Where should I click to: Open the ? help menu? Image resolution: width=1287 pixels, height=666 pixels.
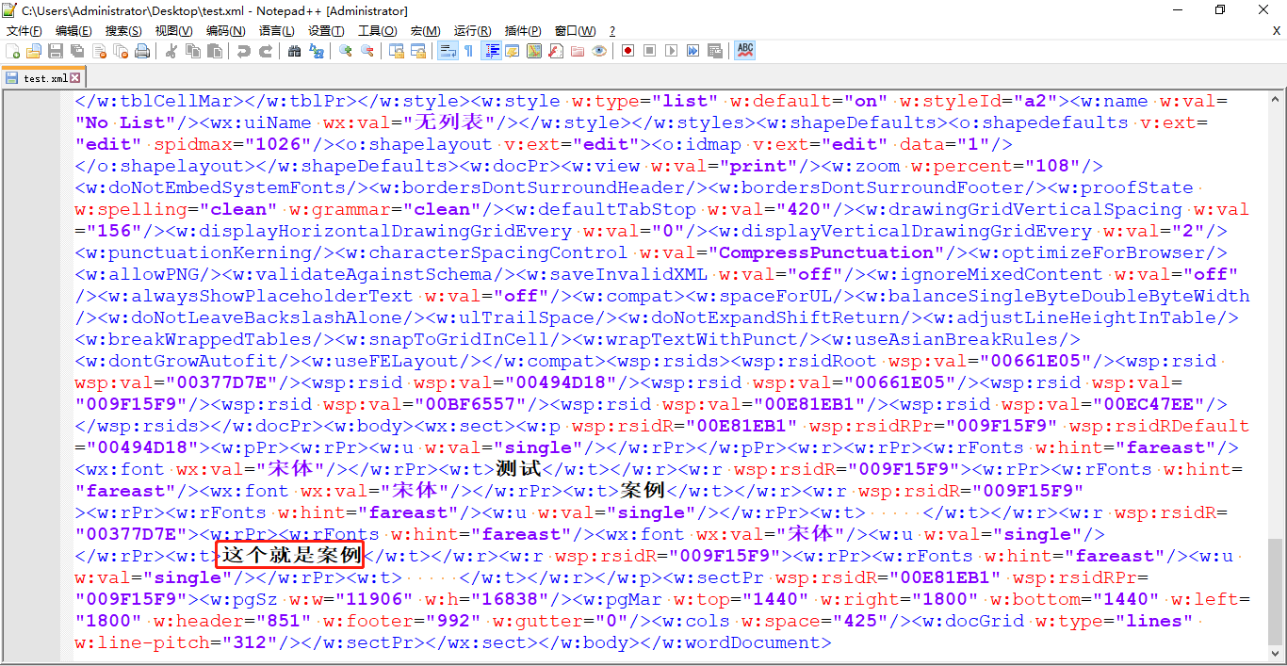611,31
